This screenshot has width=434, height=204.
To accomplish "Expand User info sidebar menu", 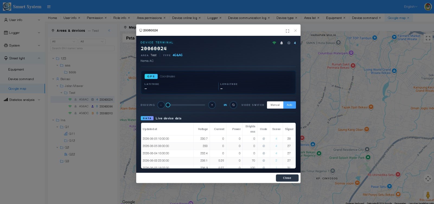I will point(22,20).
